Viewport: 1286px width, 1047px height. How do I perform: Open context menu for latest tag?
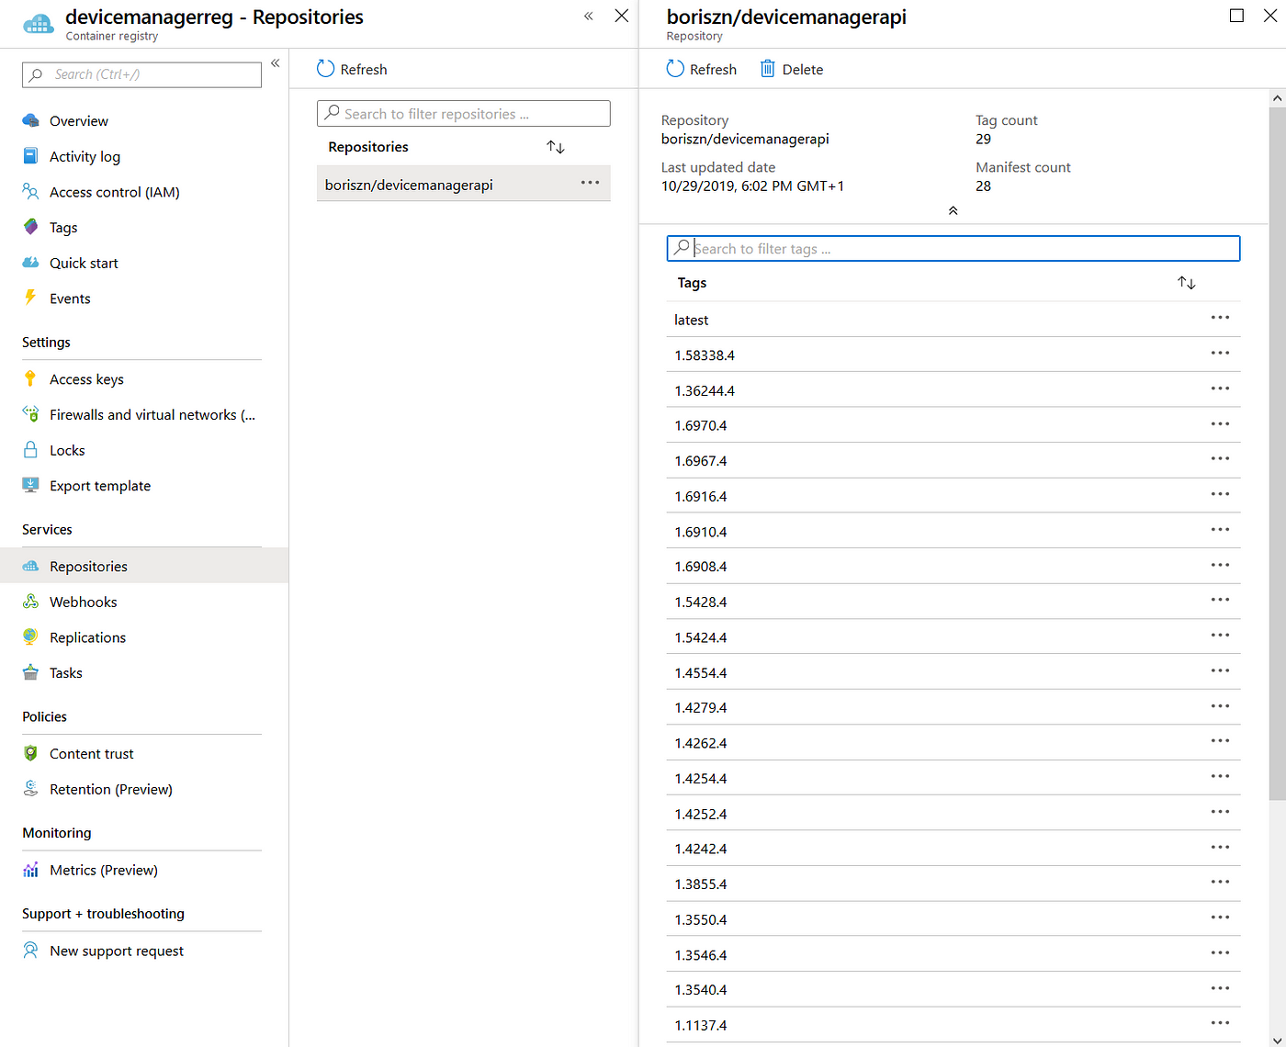pos(1220,318)
